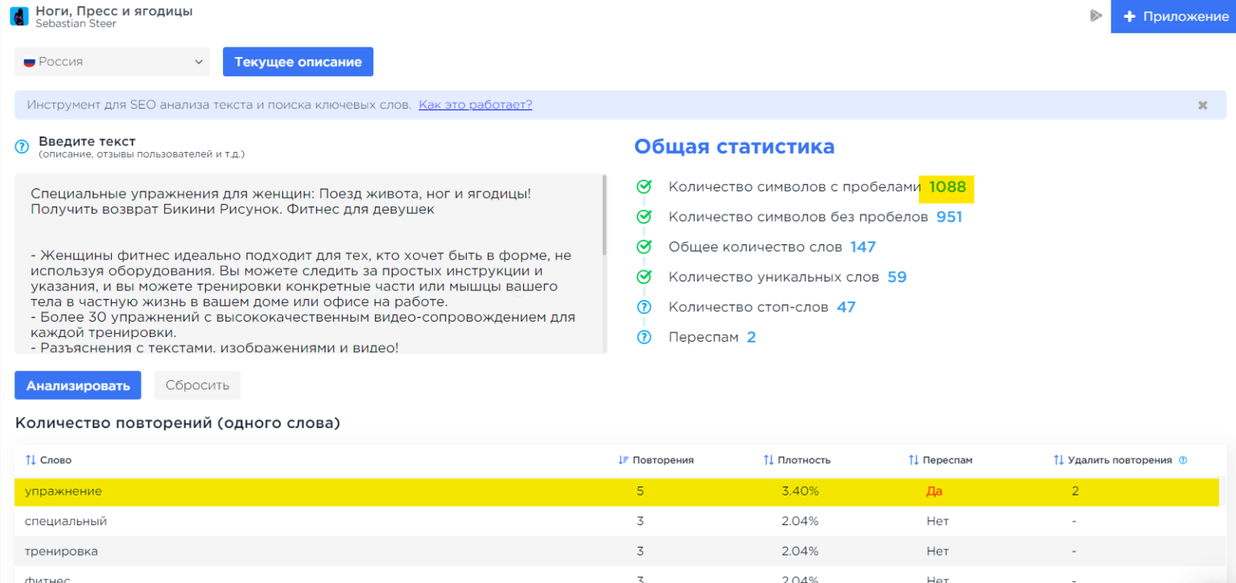This screenshot has height=583, width=1236.
Task: Click the question mark icon near Переспам
Action: click(x=644, y=337)
